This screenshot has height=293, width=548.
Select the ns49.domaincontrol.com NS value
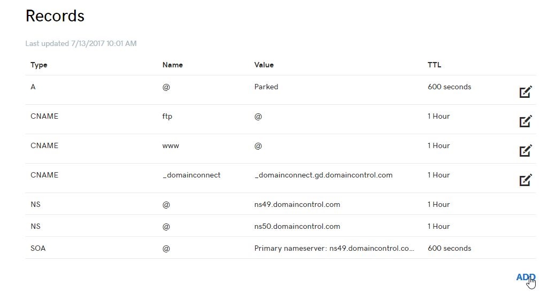coord(297,204)
